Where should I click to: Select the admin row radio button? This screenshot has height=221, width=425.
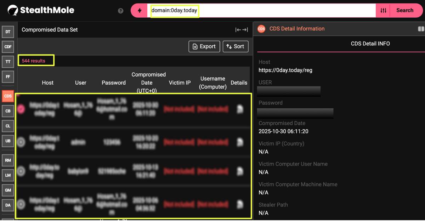(21, 142)
